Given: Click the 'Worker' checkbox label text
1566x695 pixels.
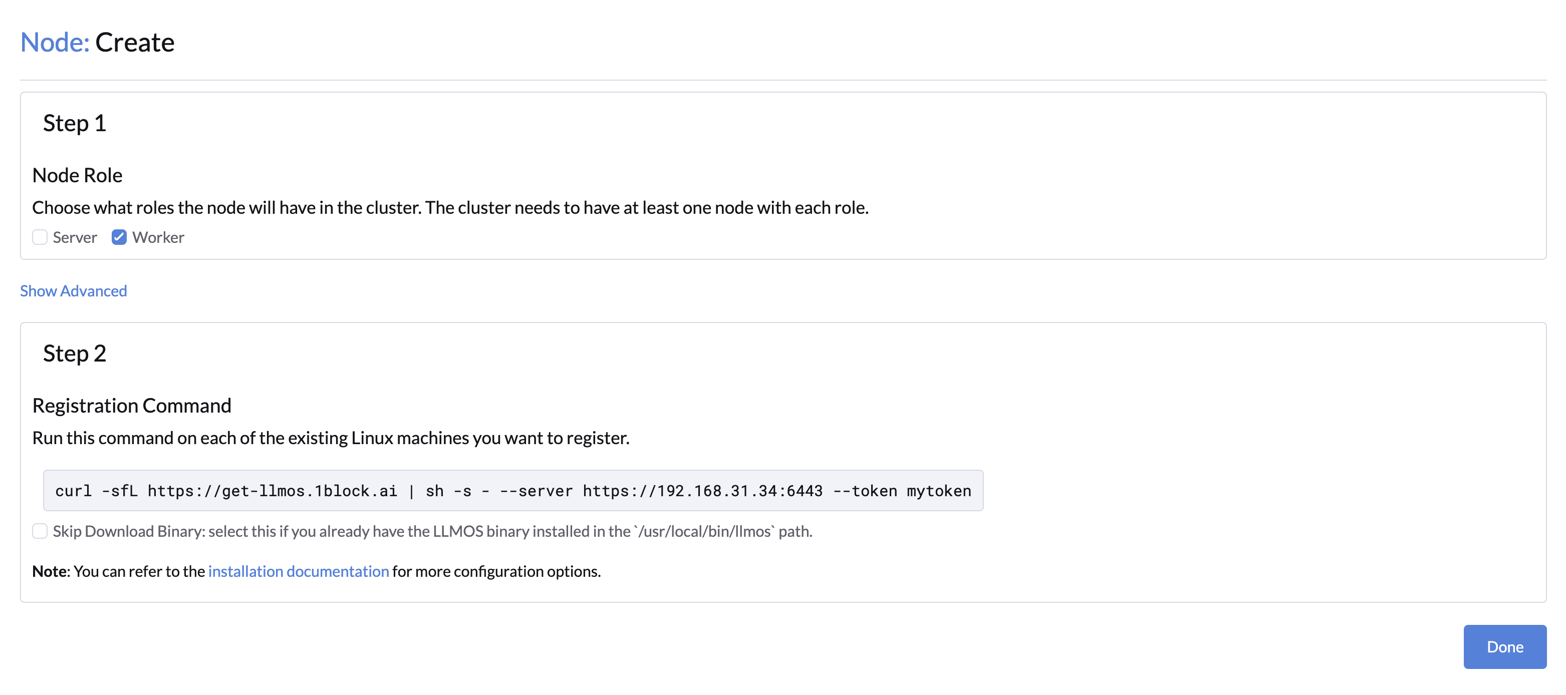Looking at the screenshot, I should point(158,237).
